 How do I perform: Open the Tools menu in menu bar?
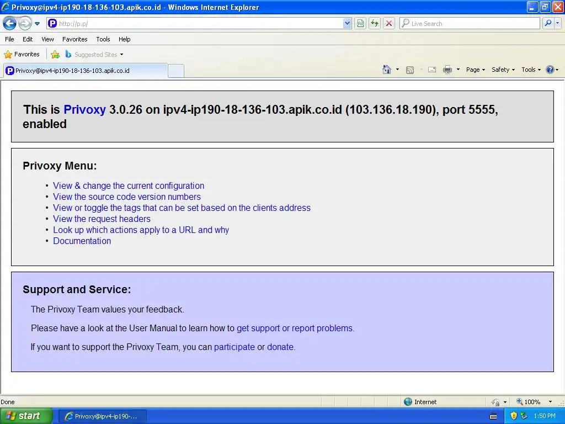(x=103, y=39)
